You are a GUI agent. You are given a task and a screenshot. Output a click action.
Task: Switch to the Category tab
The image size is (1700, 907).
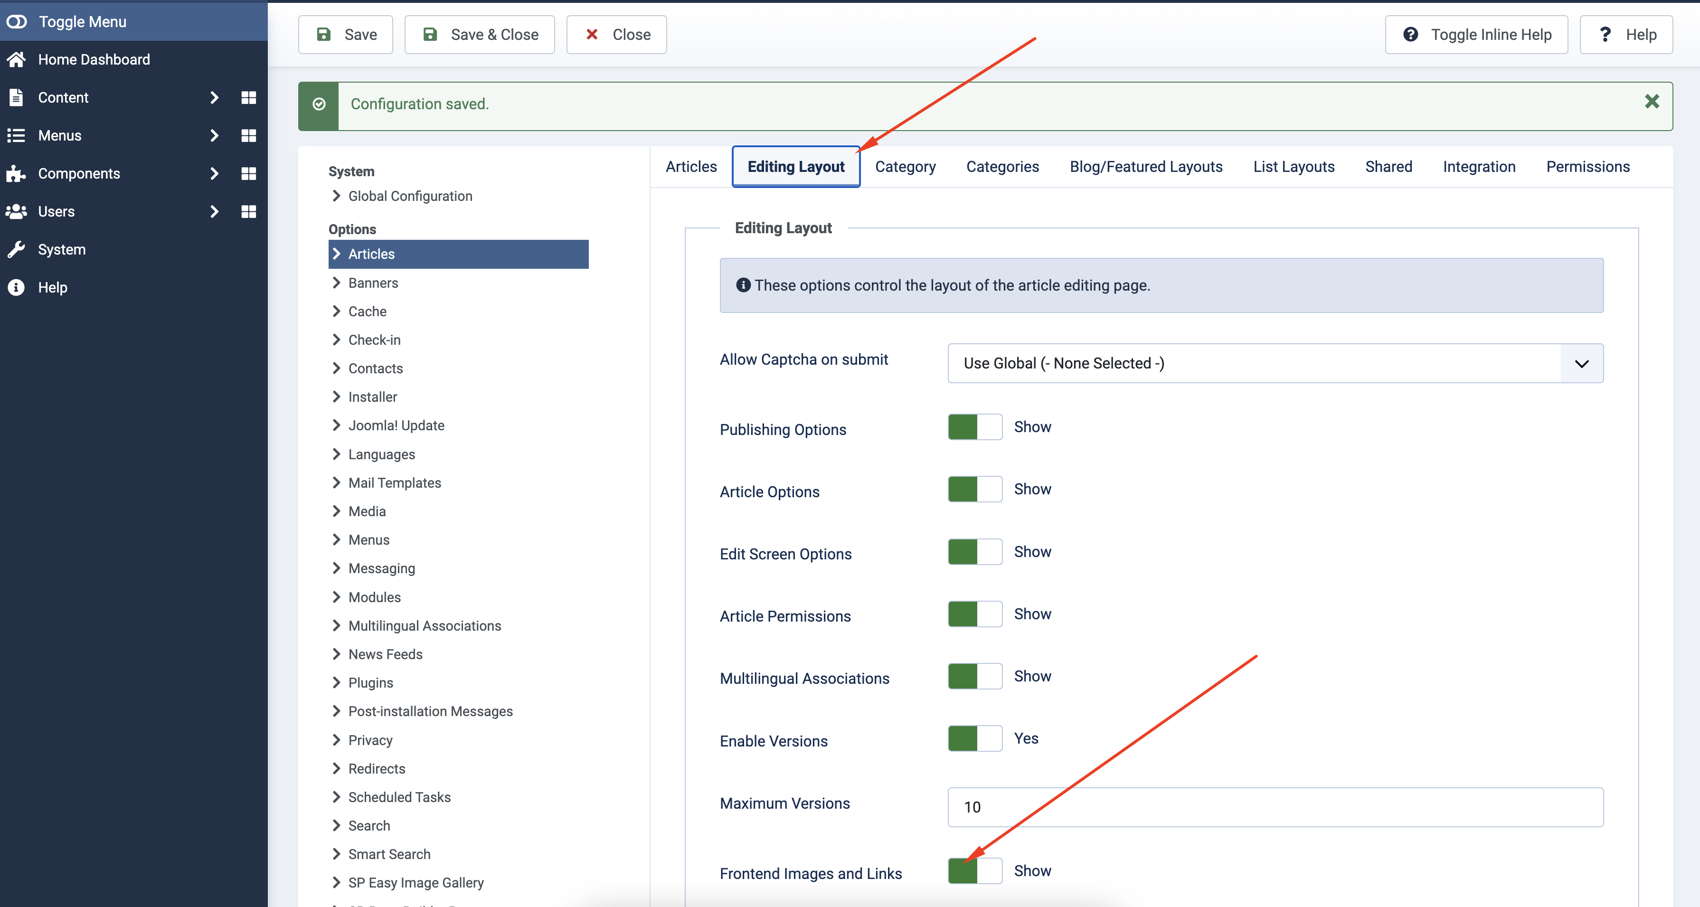click(906, 167)
